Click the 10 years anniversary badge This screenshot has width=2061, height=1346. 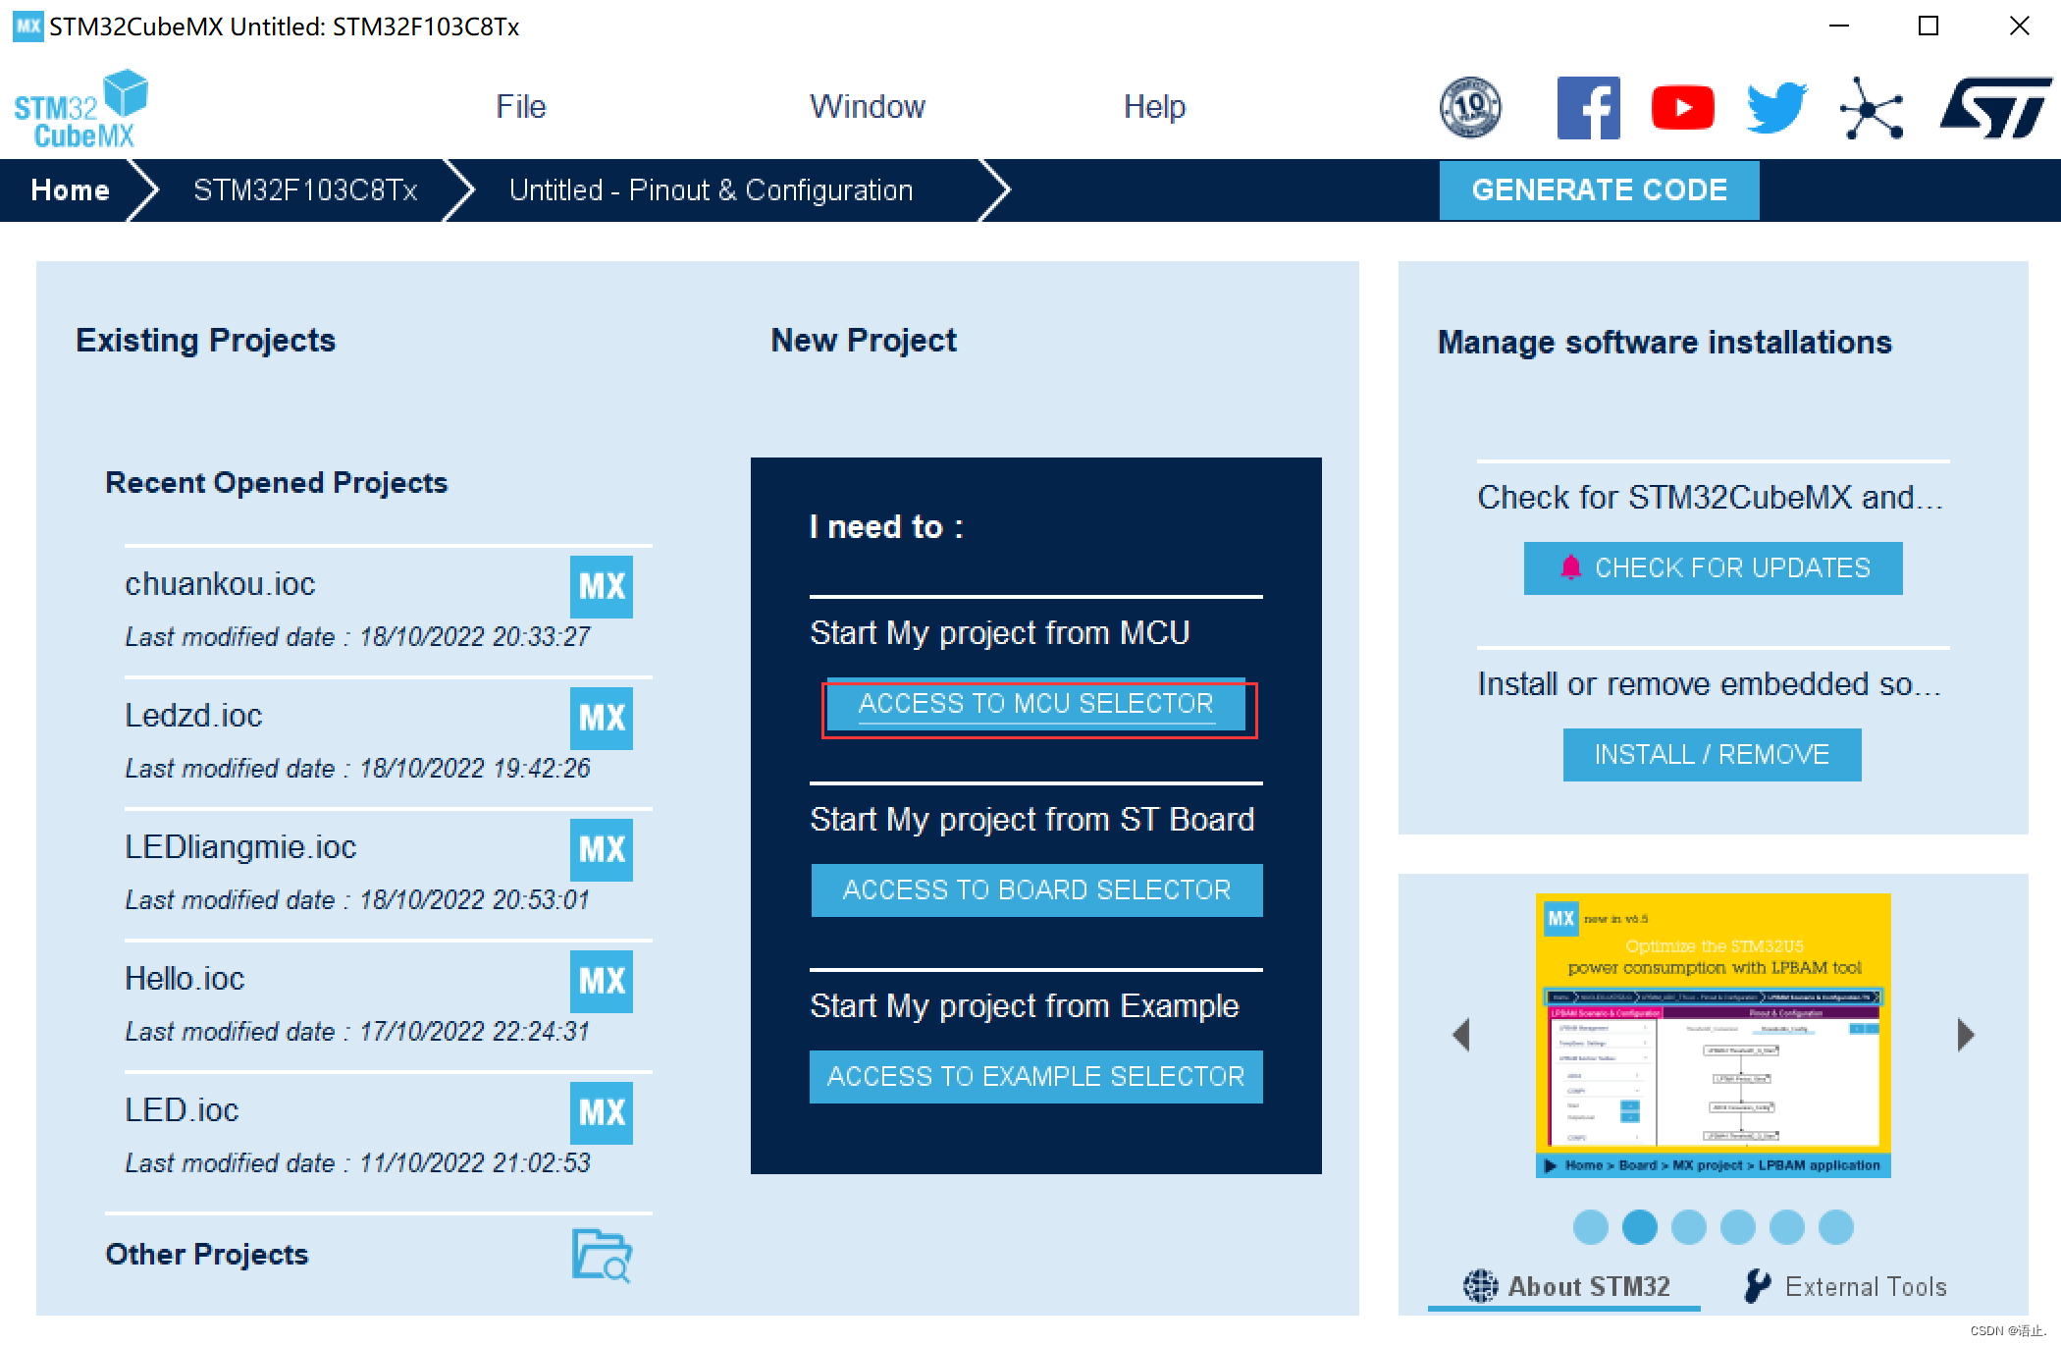pyautogui.click(x=1470, y=108)
